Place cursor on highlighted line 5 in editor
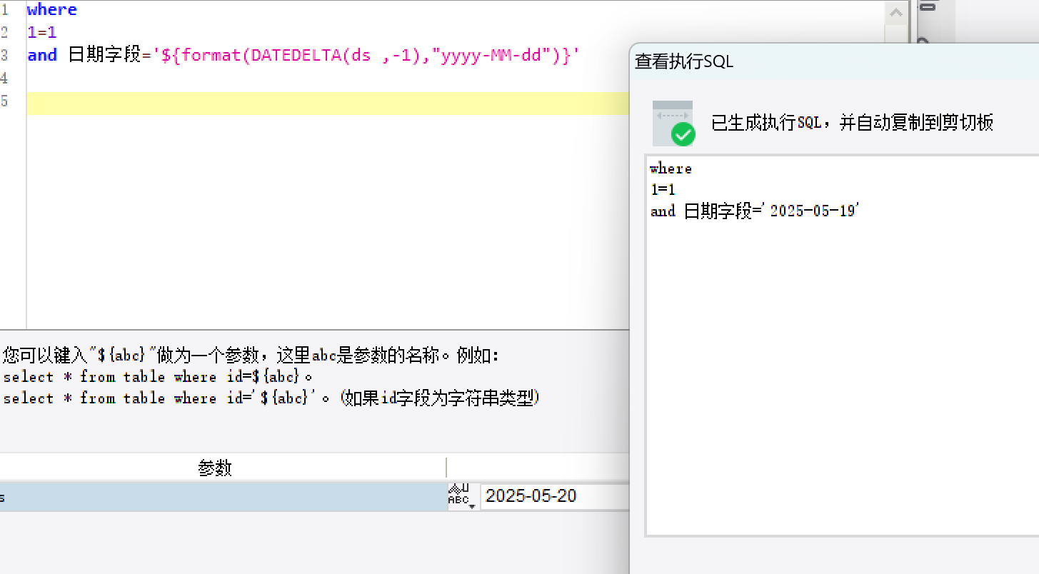1039x574 pixels. pos(321,103)
